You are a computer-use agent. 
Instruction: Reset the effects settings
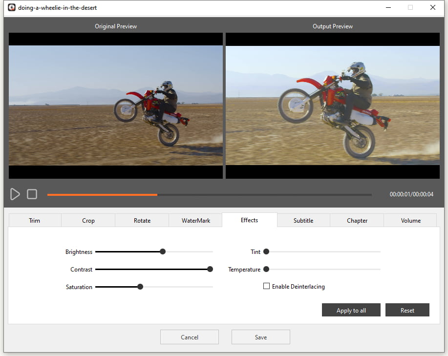coord(407,311)
